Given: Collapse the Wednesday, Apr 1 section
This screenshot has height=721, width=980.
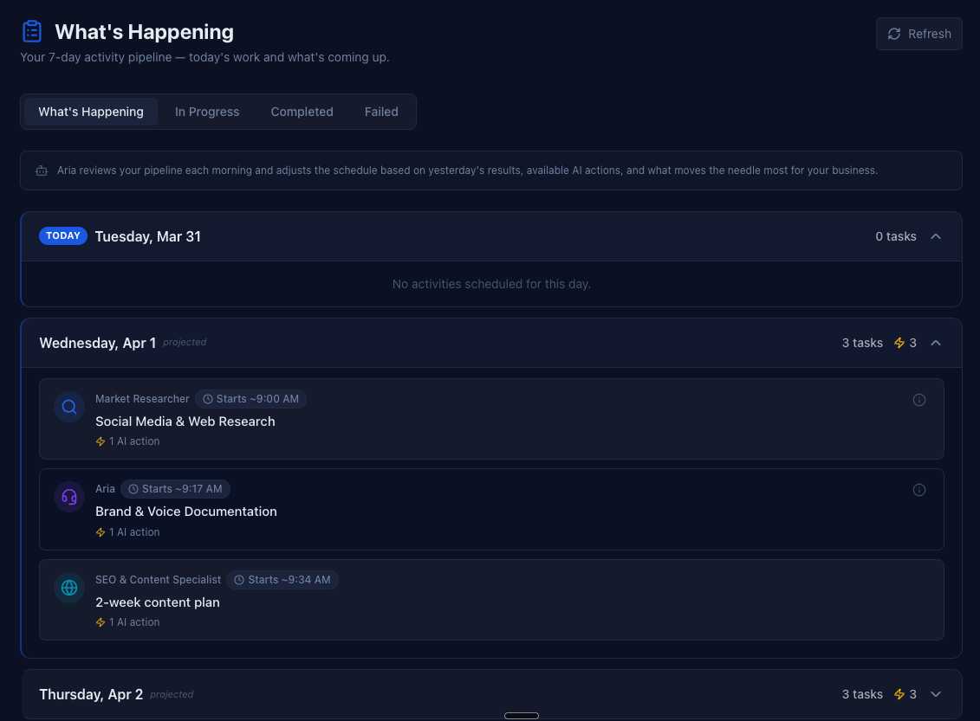Looking at the screenshot, I should click(936, 343).
